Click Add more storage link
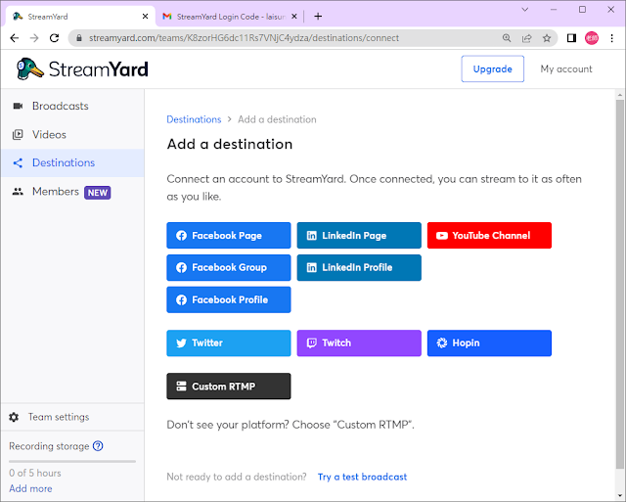Image resolution: width=626 pixels, height=502 pixels. [30, 488]
